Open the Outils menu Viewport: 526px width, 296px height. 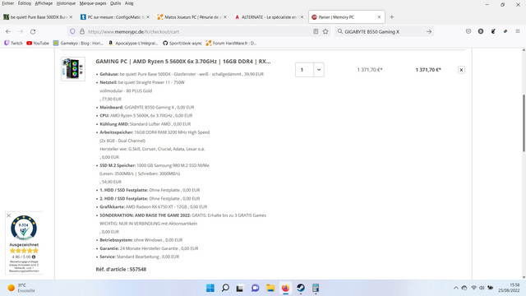point(115,3)
